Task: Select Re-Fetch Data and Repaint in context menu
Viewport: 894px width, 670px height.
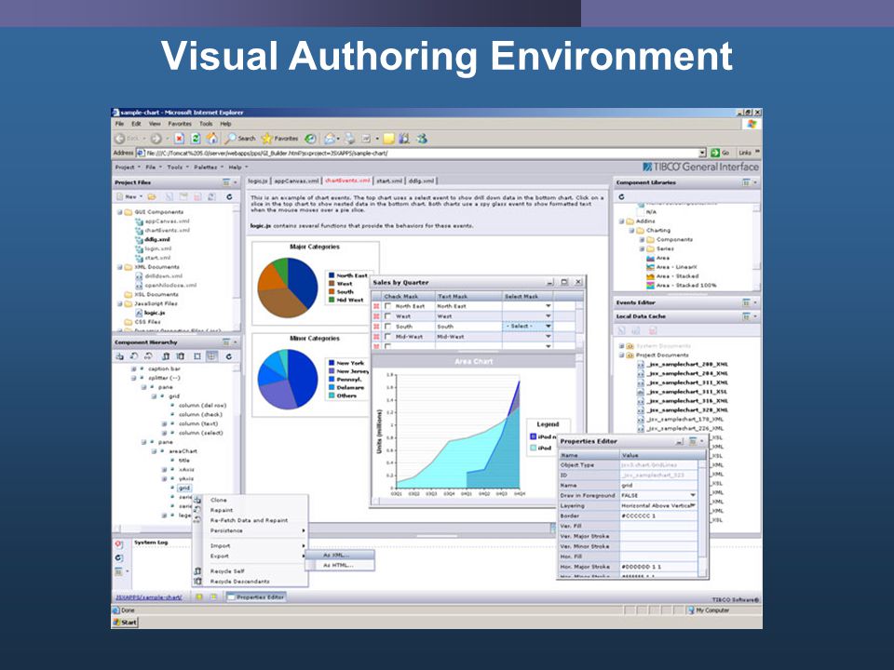Action: (x=250, y=520)
